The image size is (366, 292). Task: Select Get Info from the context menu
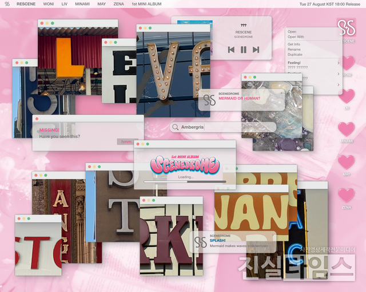pyautogui.click(x=294, y=44)
